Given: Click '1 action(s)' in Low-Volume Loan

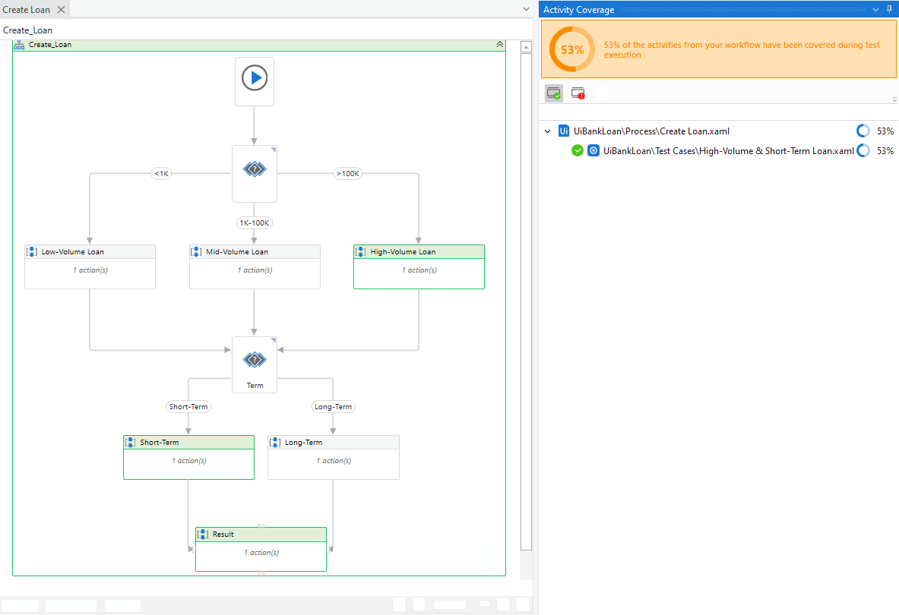Looking at the screenshot, I should (90, 270).
